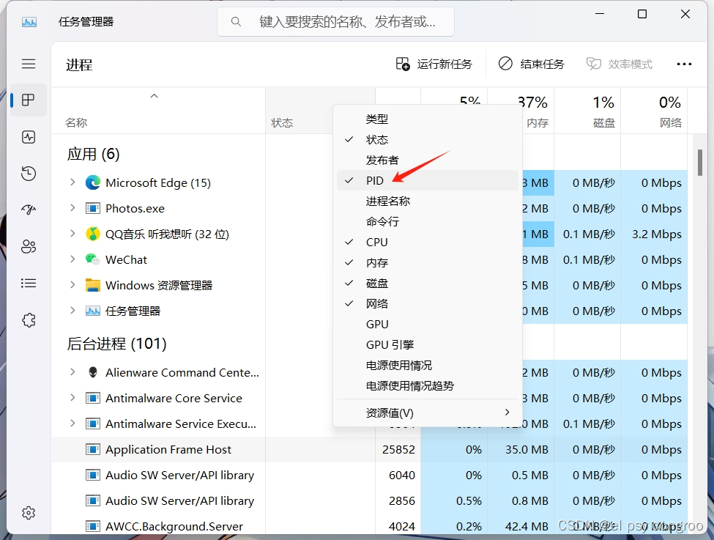Screen dimensions: 714x540
Task: Enable the 发布者 column option
Action: click(x=428, y=160)
